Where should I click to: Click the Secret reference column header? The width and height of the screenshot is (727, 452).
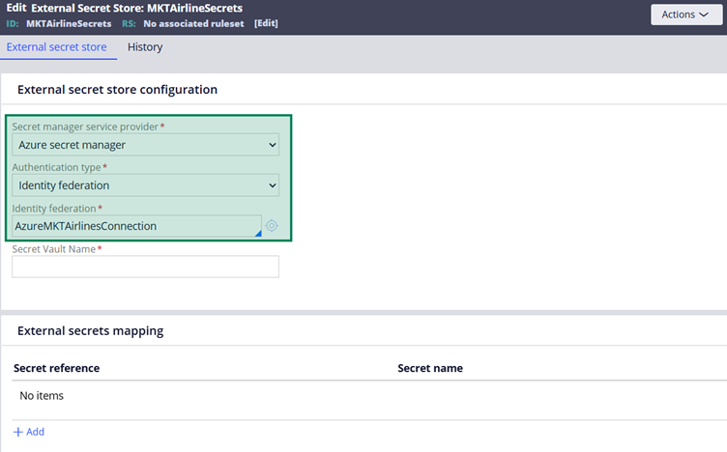click(56, 368)
